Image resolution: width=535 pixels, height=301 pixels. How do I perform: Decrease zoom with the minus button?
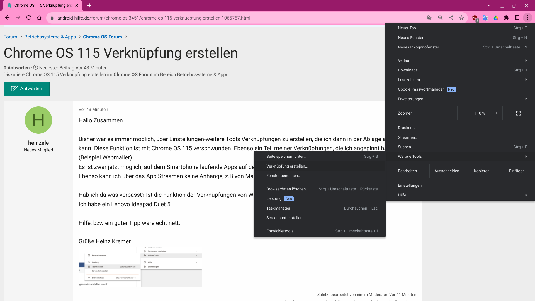pos(463,113)
